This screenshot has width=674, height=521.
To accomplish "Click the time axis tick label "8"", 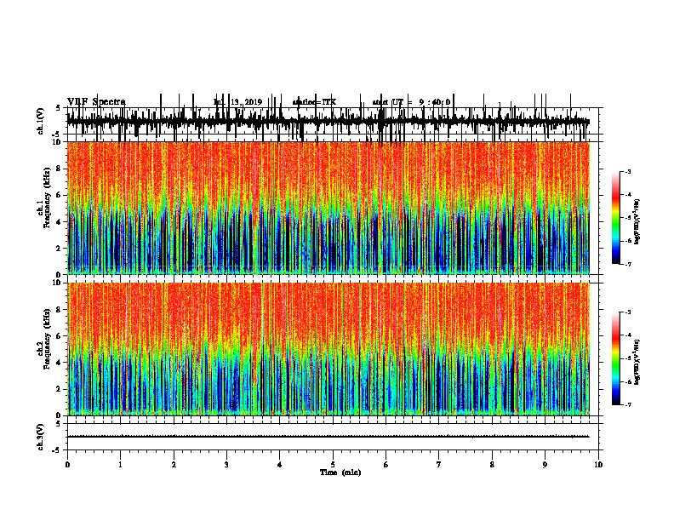I will click(492, 465).
